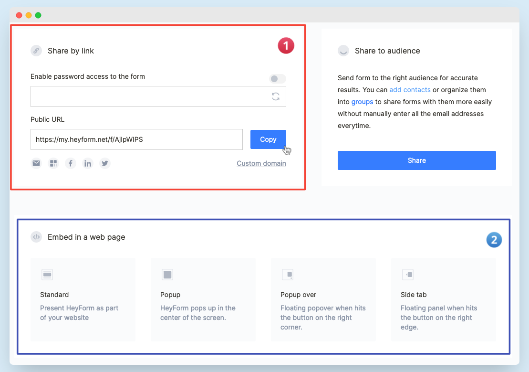
Task: Click the email share icon
Action: 36,163
